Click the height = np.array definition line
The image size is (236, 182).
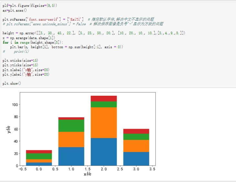(x=94, y=33)
